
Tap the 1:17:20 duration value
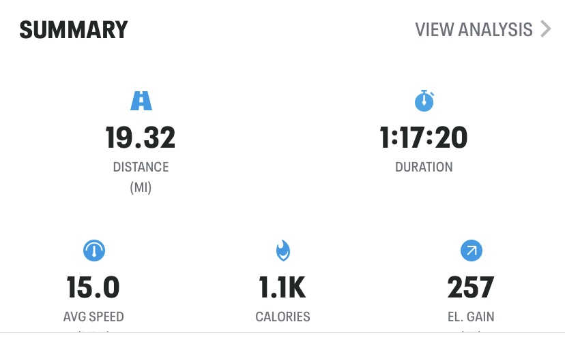pos(424,138)
